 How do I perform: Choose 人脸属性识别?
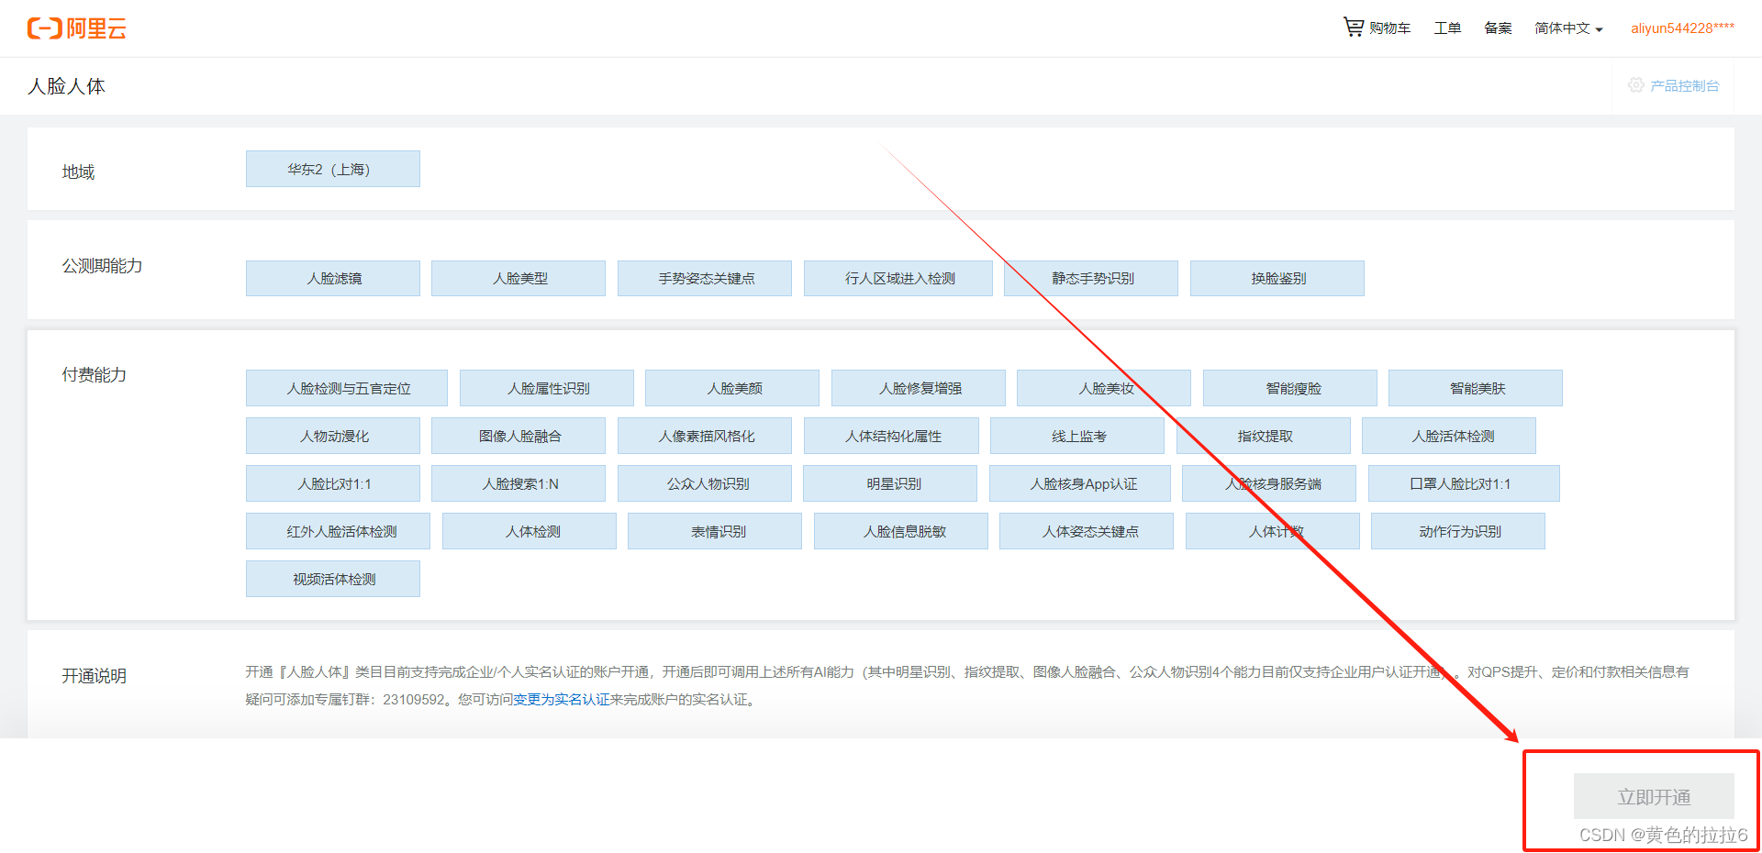tap(547, 388)
